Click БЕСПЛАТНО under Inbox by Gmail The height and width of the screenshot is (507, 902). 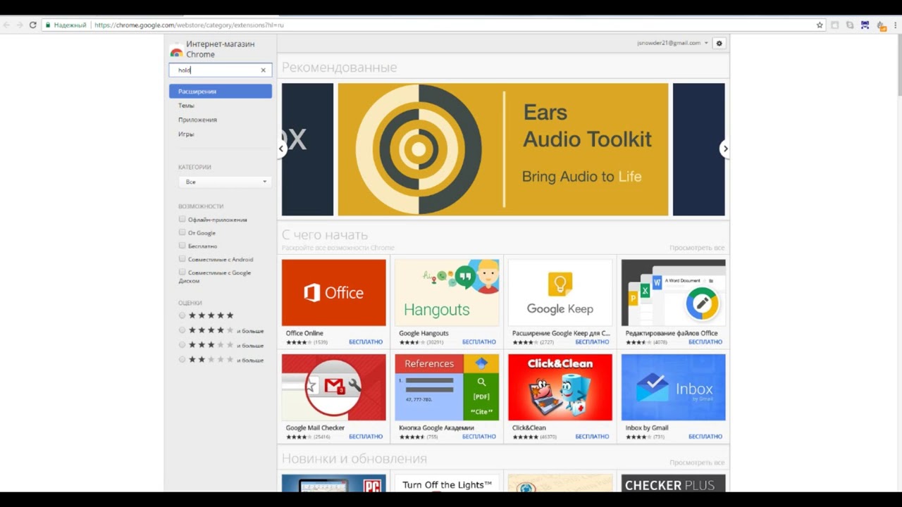(x=705, y=437)
